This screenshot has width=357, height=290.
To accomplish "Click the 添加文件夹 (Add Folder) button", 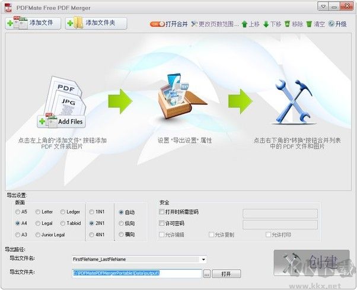I will (x=96, y=23).
